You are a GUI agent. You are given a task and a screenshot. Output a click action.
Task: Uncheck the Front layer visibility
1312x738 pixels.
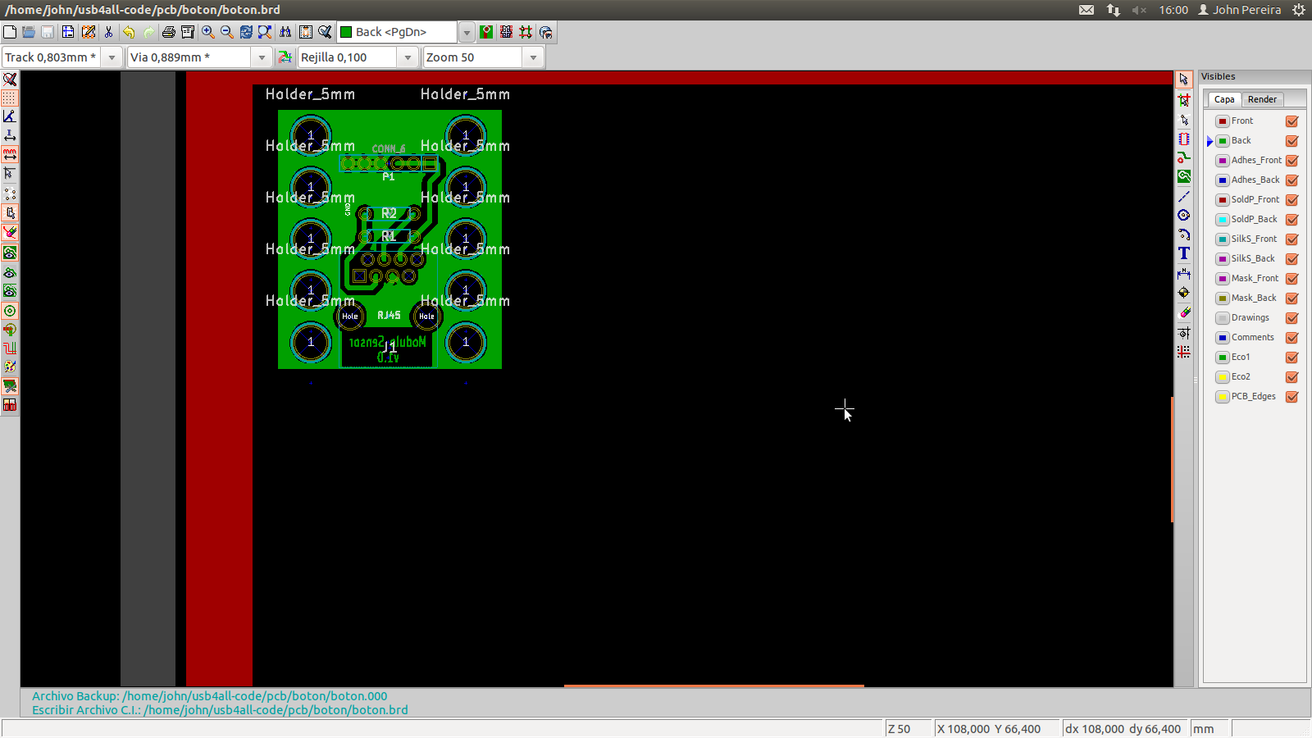point(1292,121)
